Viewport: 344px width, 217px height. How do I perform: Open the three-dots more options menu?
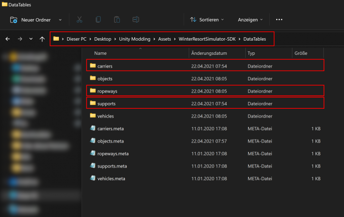click(x=279, y=20)
